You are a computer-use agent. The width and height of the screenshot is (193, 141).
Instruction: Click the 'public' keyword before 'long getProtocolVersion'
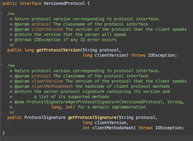(15, 50)
